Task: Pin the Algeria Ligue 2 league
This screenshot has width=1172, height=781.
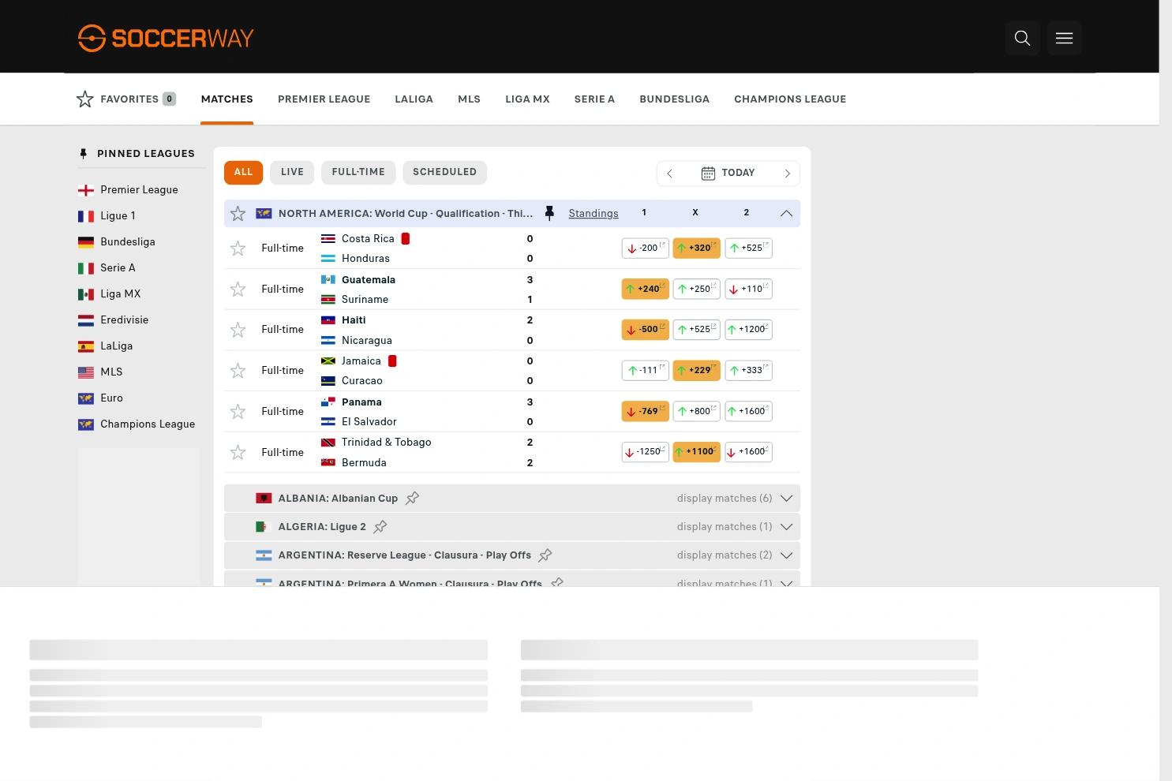Action: pos(380,526)
